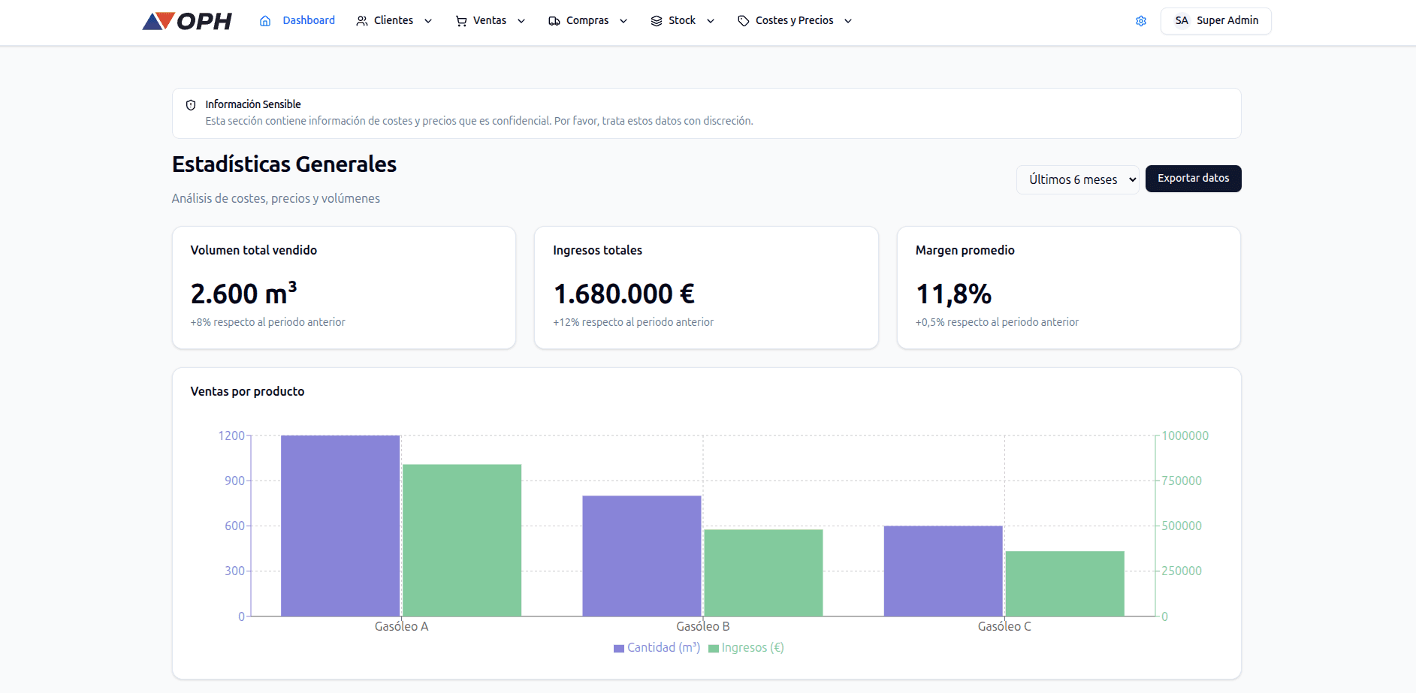Open the Super Admin account menu

(x=1215, y=20)
